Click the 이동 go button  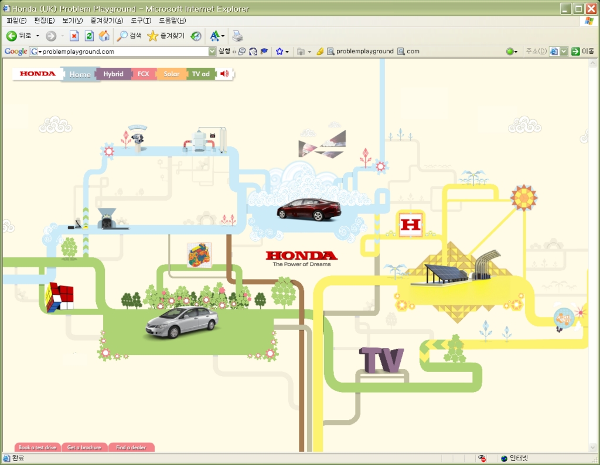[583, 51]
